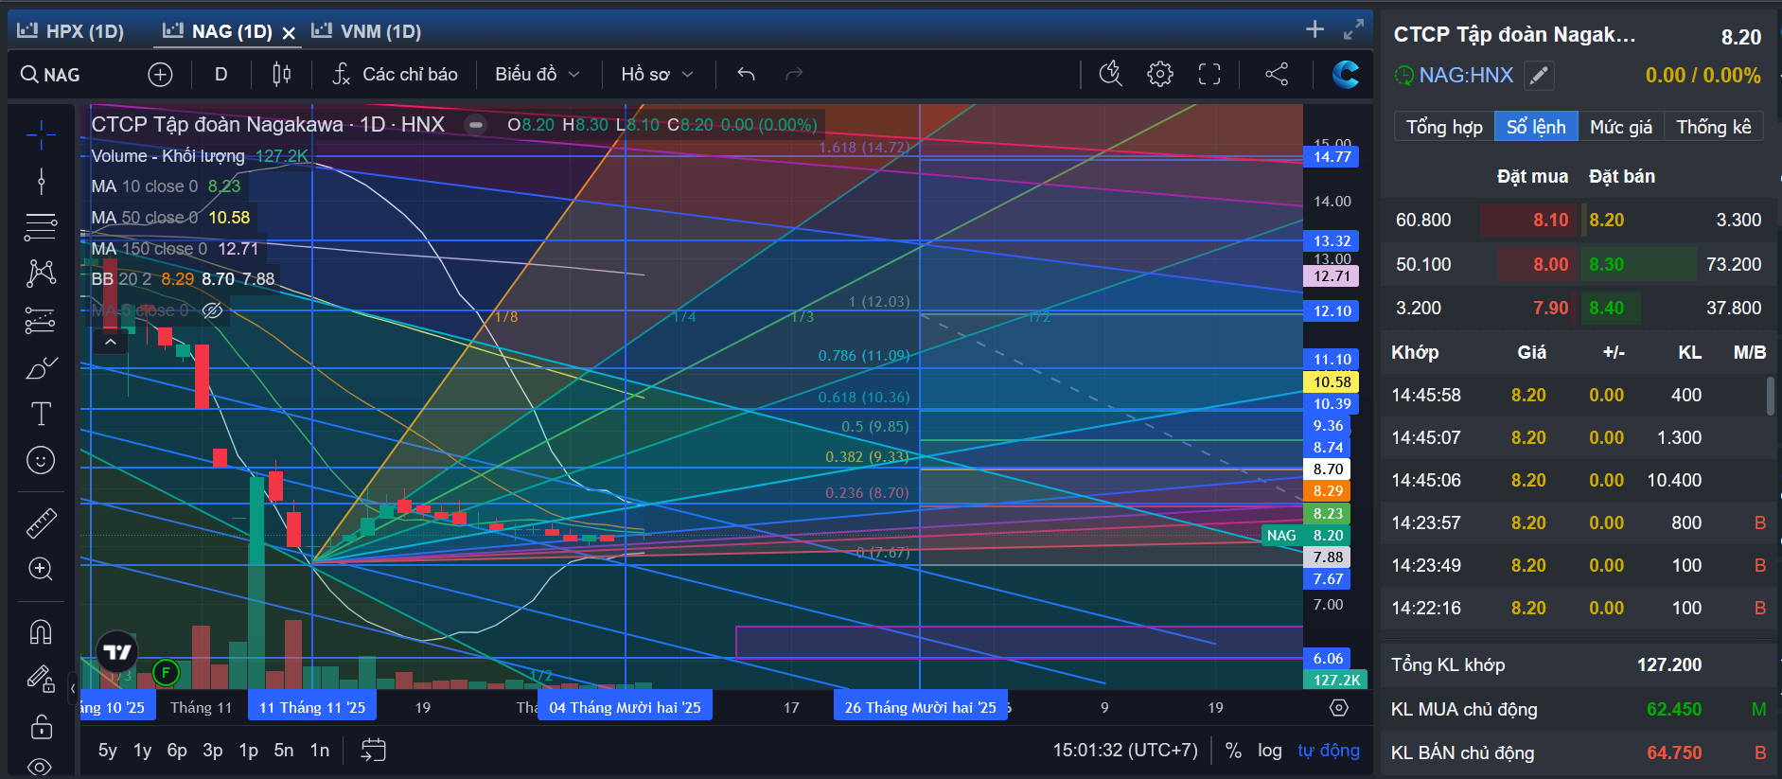Viewport: 1782px width, 779px height.
Task: Open the quick alert clock icon
Action: (x=1111, y=74)
